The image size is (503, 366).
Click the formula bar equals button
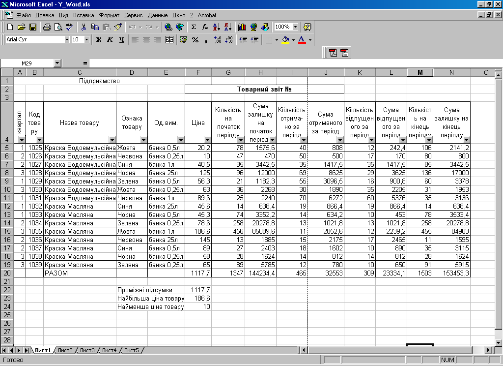click(85, 63)
